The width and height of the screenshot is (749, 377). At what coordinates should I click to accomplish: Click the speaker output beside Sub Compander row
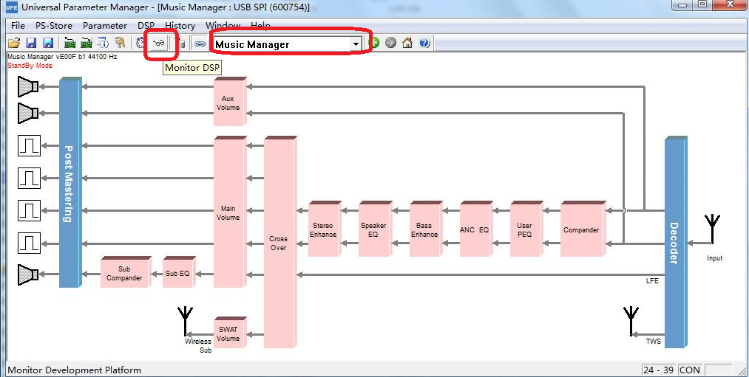[x=28, y=274]
